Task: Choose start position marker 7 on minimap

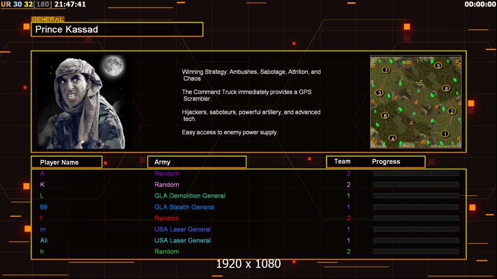Action: (x=386, y=70)
